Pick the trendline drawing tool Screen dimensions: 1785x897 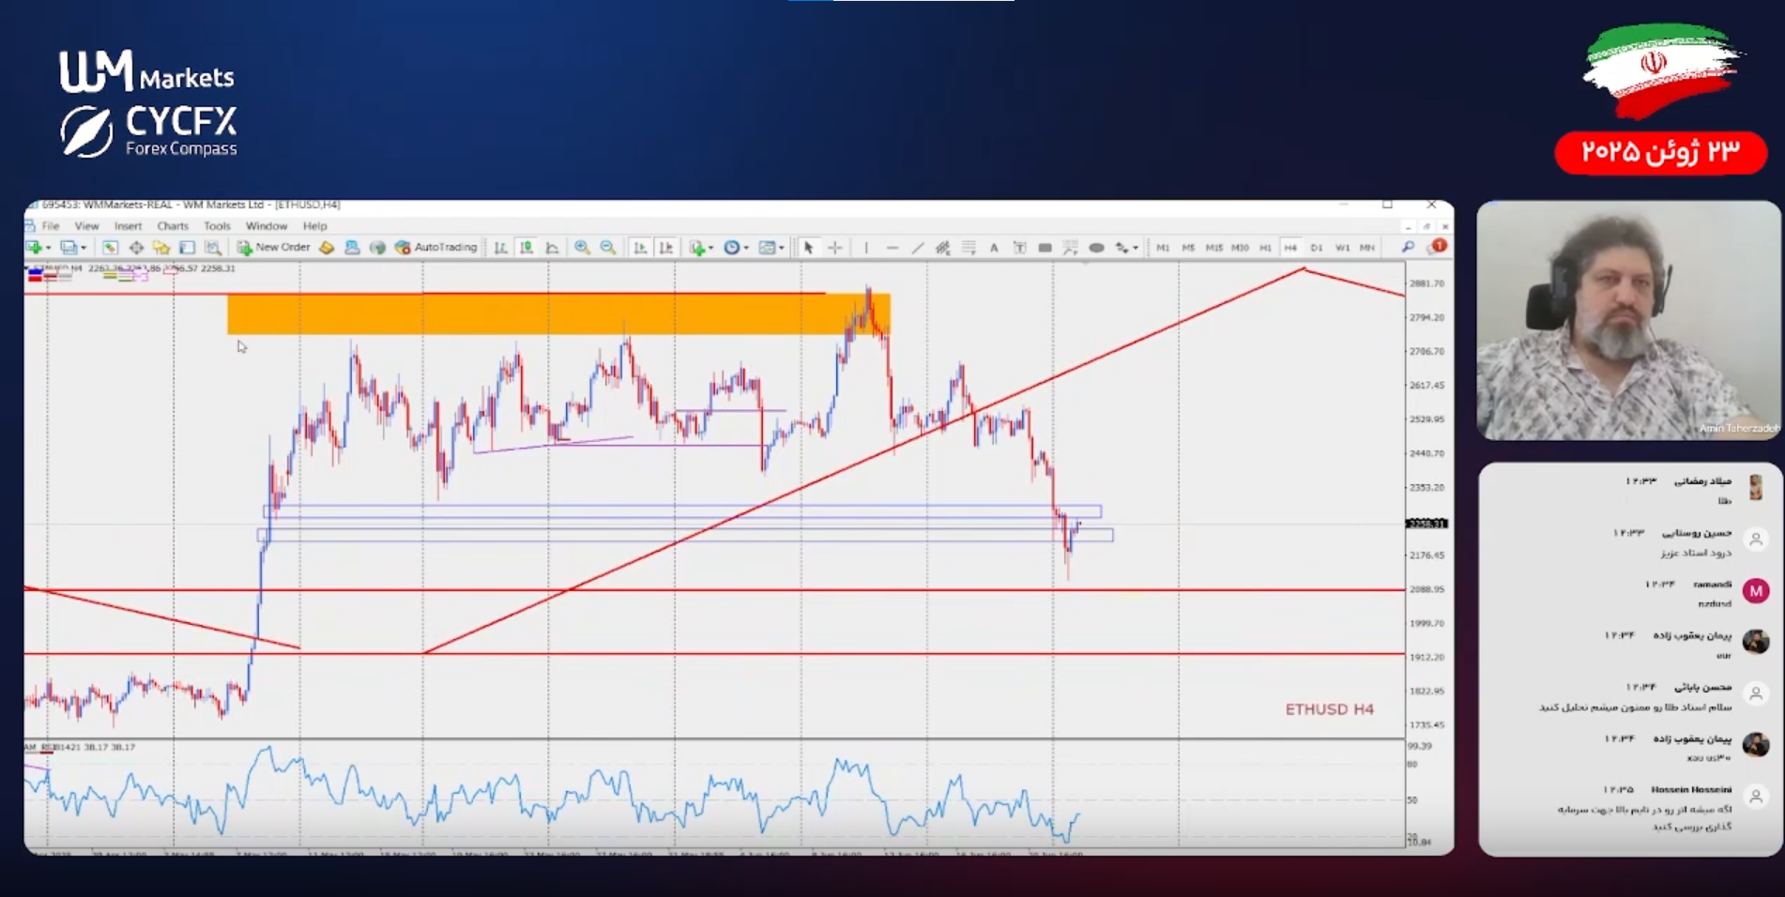[918, 248]
